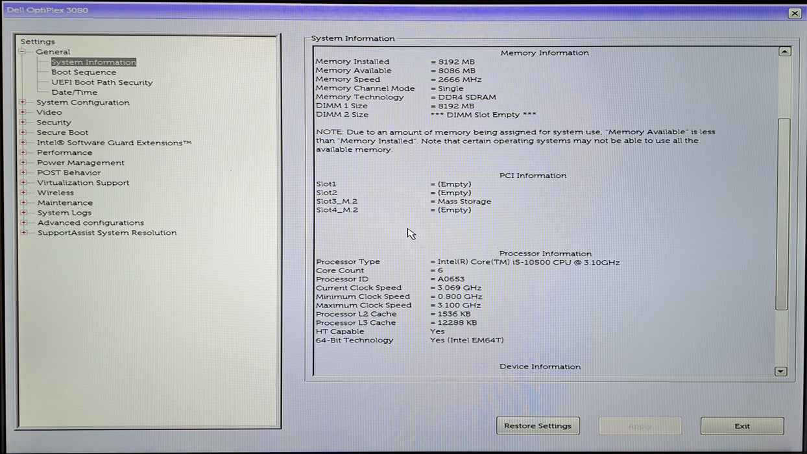Collapse the General tree node
This screenshot has width=807, height=454.
pyautogui.click(x=23, y=52)
